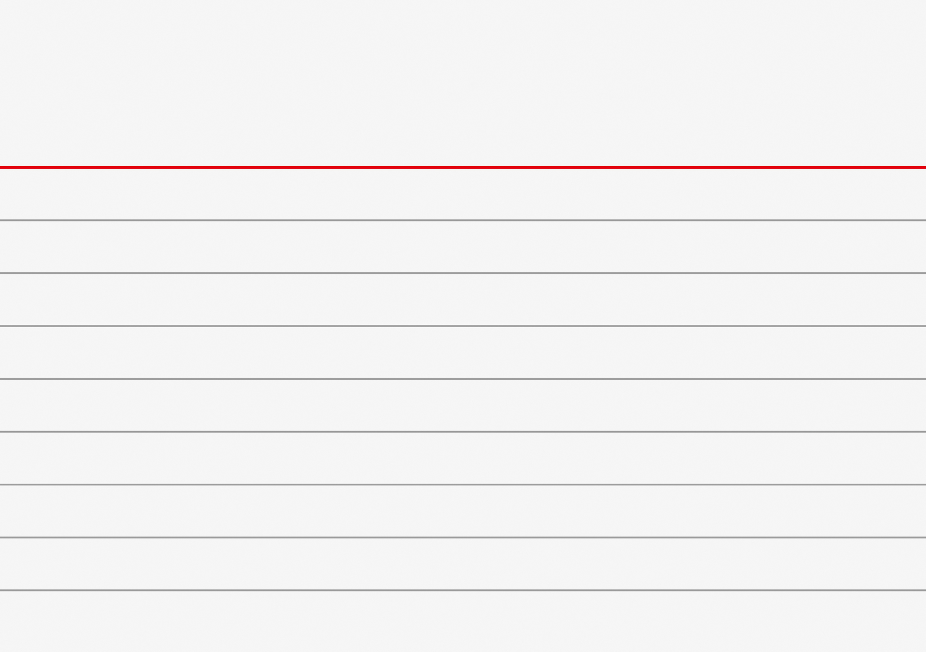Click the blank header area above red line
This screenshot has height=652, width=926.
[x=463, y=84]
